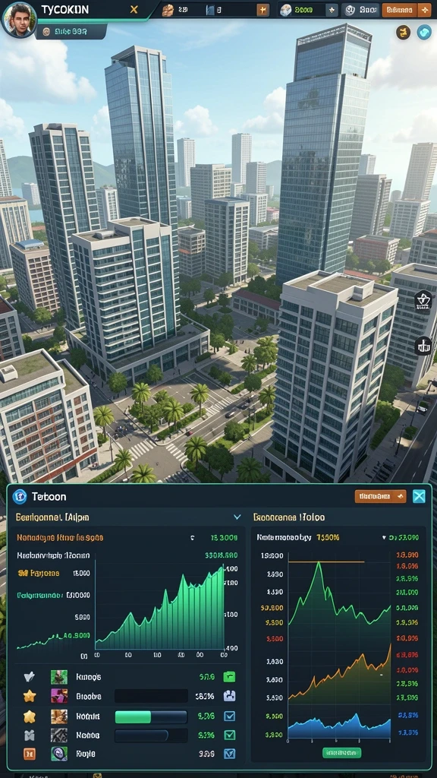Click the lower building marker on right edge

[x=423, y=346]
